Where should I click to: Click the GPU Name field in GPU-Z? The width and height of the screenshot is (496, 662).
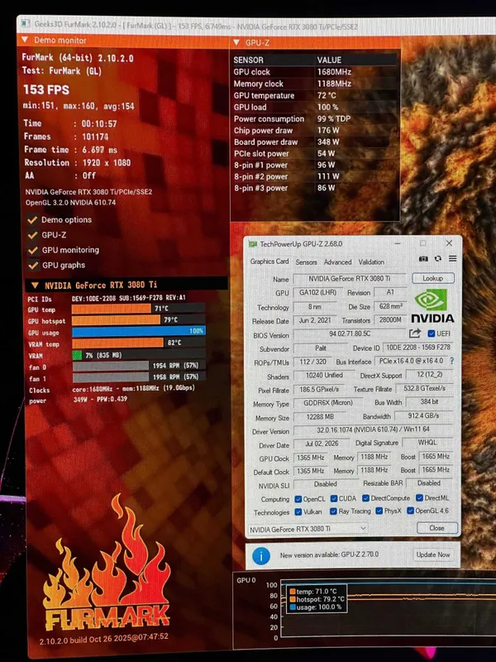349,279
